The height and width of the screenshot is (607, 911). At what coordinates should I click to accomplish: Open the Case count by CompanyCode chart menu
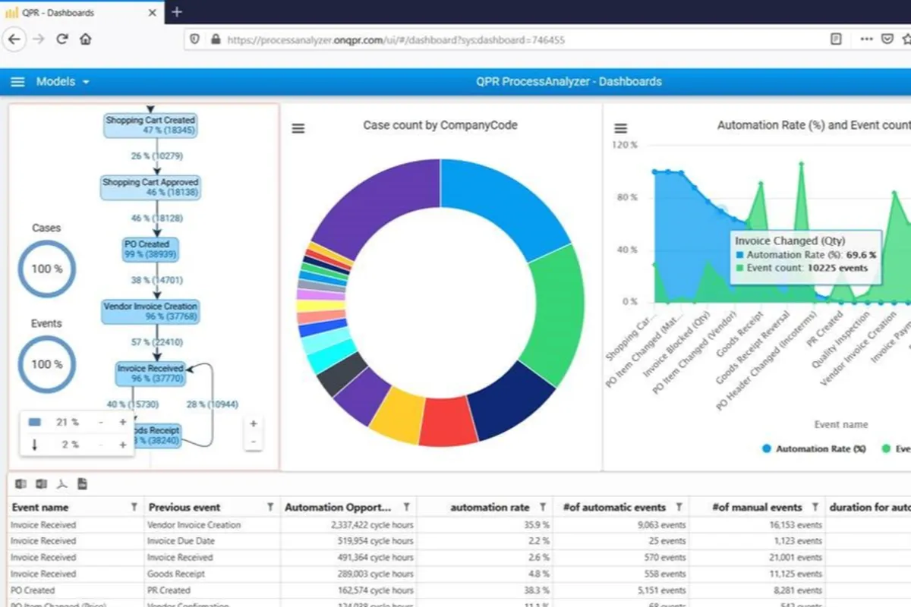[x=298, y=129]
